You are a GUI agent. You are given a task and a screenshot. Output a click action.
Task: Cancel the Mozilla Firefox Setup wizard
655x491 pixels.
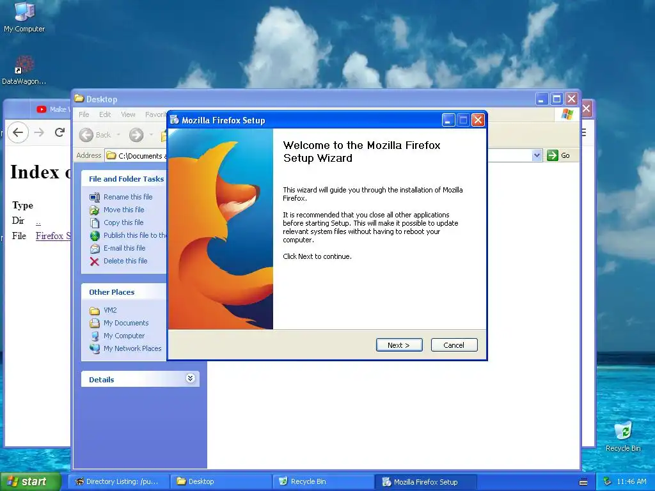(x=454, y=345)
